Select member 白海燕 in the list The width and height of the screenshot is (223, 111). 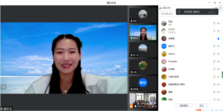(190, 69)
